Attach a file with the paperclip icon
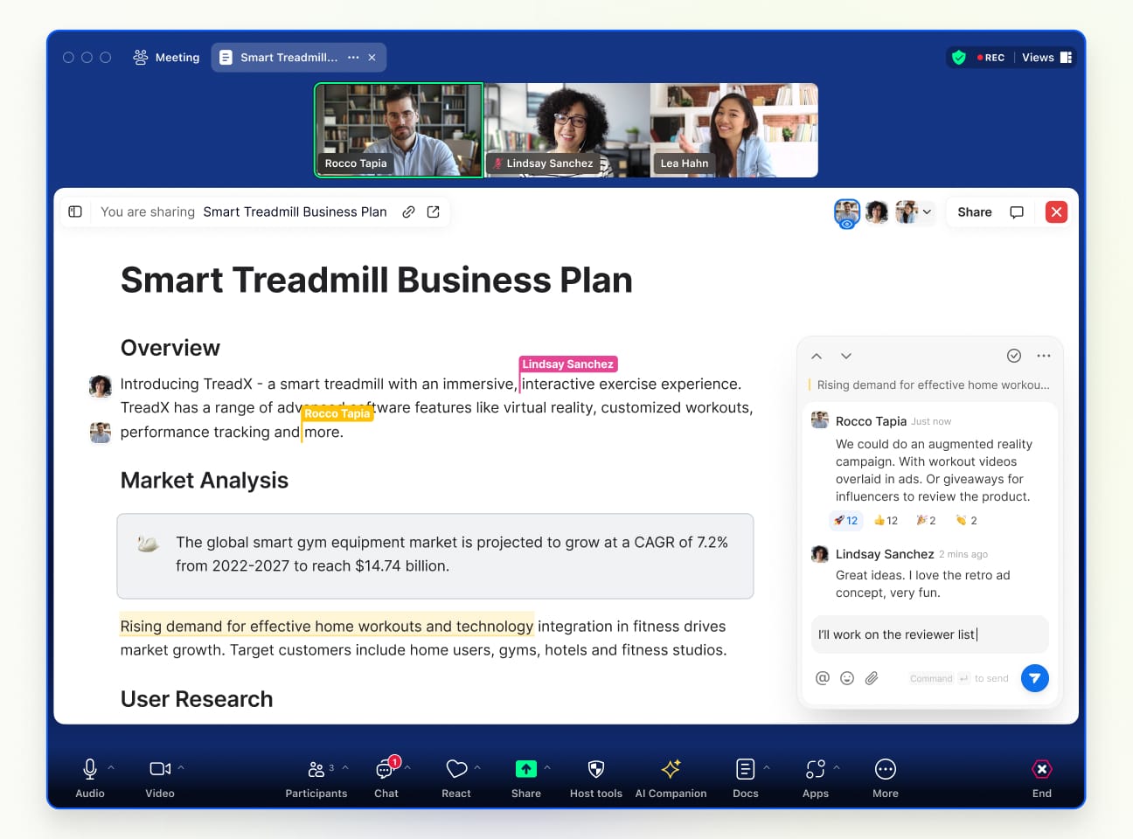 871,677
